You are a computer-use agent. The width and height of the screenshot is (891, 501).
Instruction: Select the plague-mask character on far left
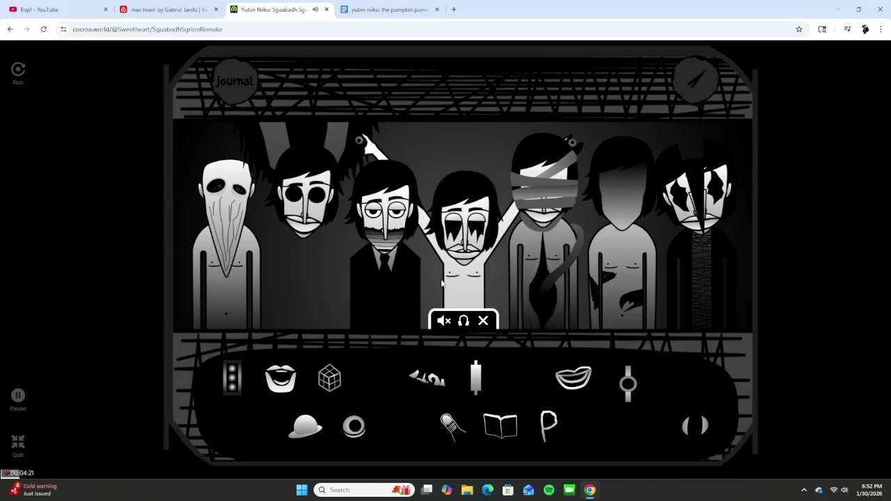pos(227,244)
